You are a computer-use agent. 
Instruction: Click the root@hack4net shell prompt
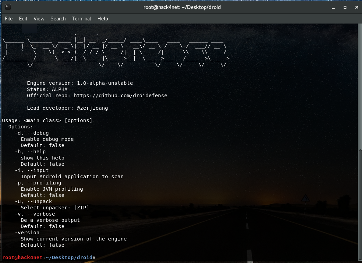(23, 257)
